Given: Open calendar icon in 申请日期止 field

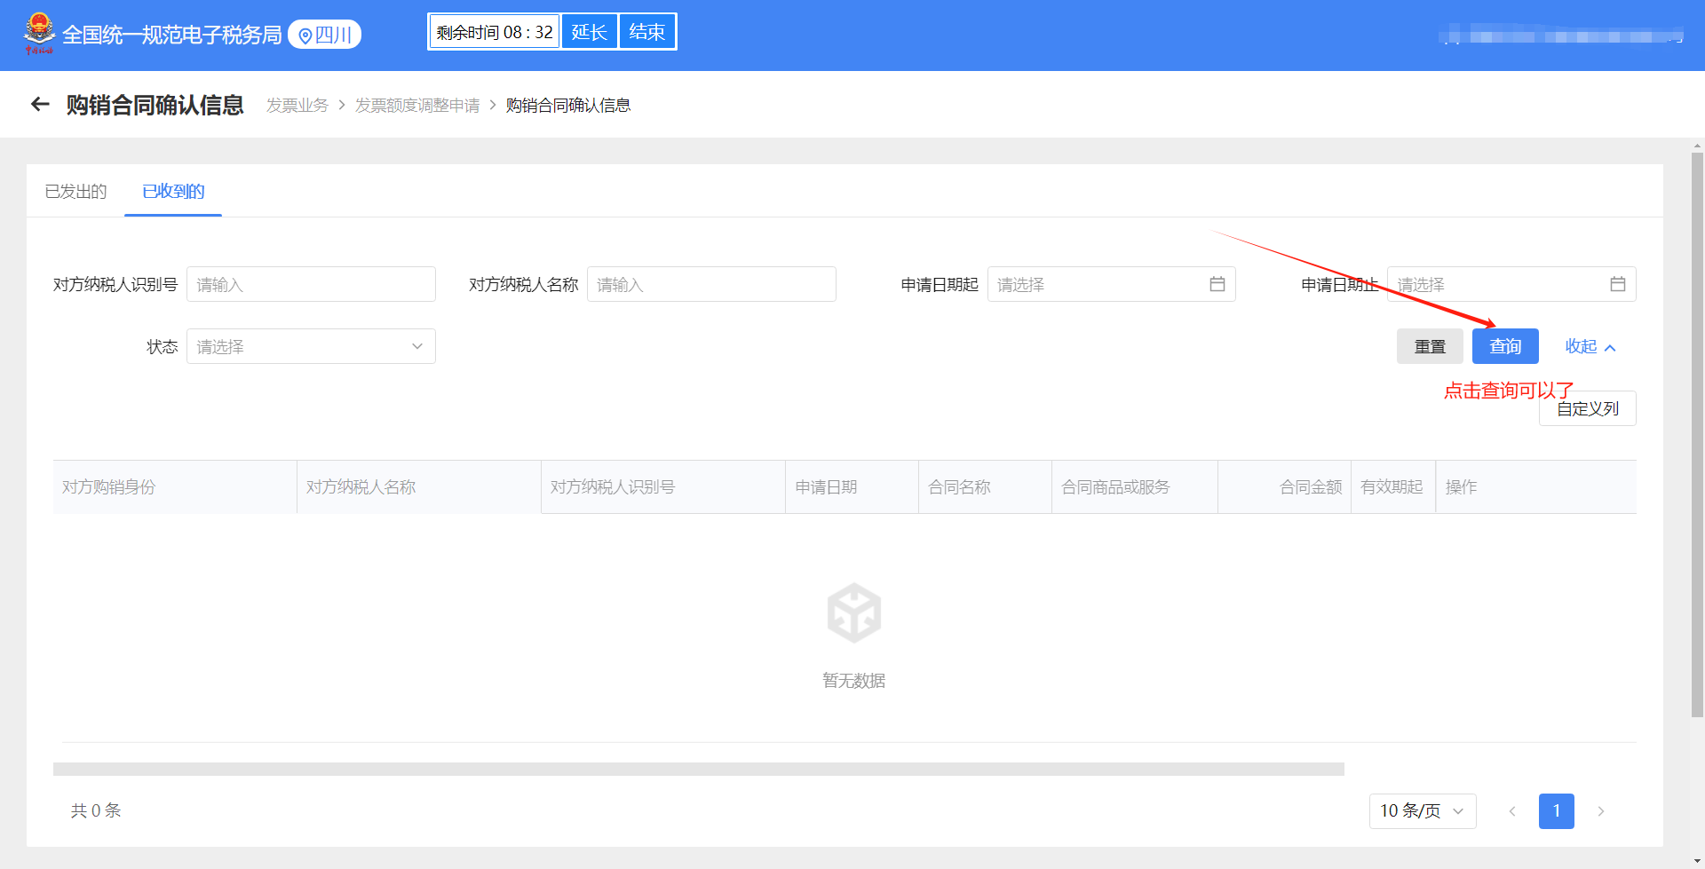Looking at the screenshot, I should pyautogui.click(x=1617, y=284).
